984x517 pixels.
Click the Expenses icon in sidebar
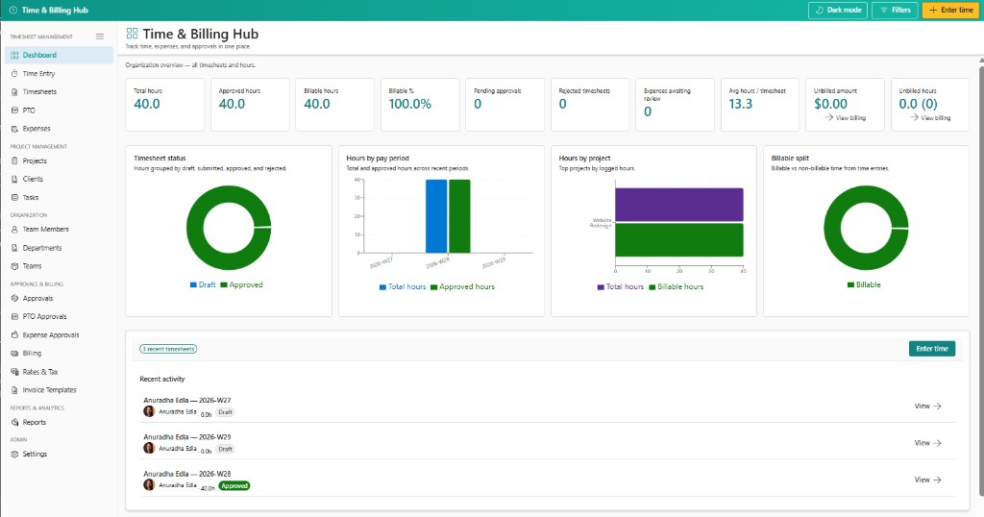click(x=14, y=129)
